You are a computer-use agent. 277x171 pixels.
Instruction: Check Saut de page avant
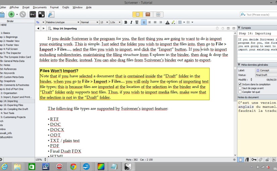[240, 88]
